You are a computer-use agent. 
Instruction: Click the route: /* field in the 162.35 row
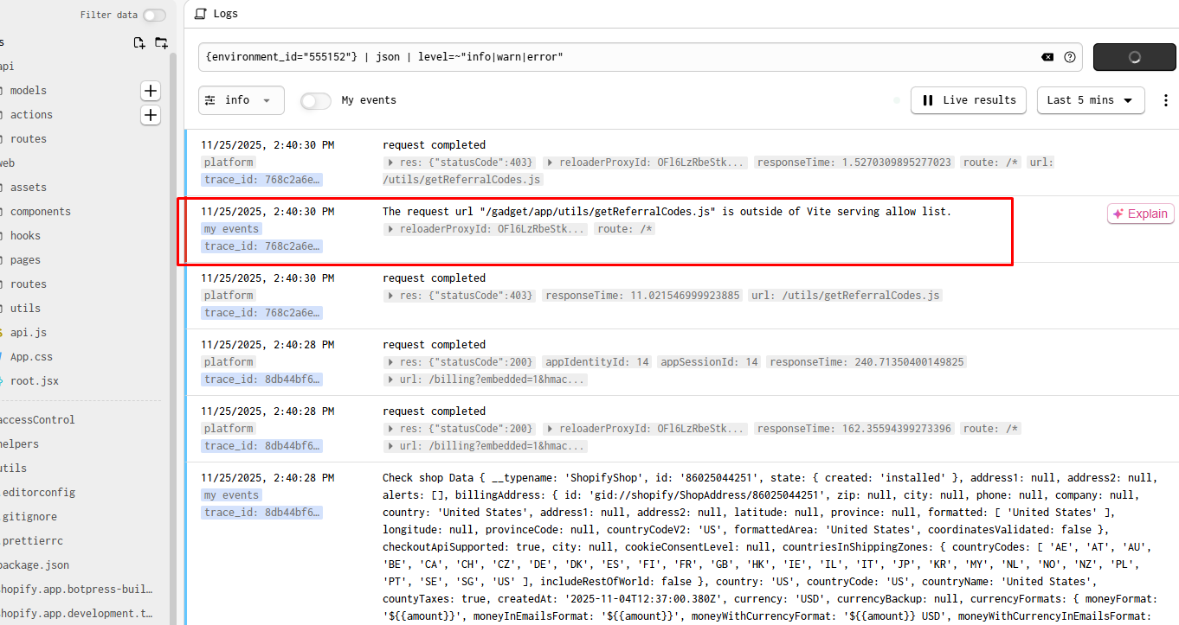991,429
